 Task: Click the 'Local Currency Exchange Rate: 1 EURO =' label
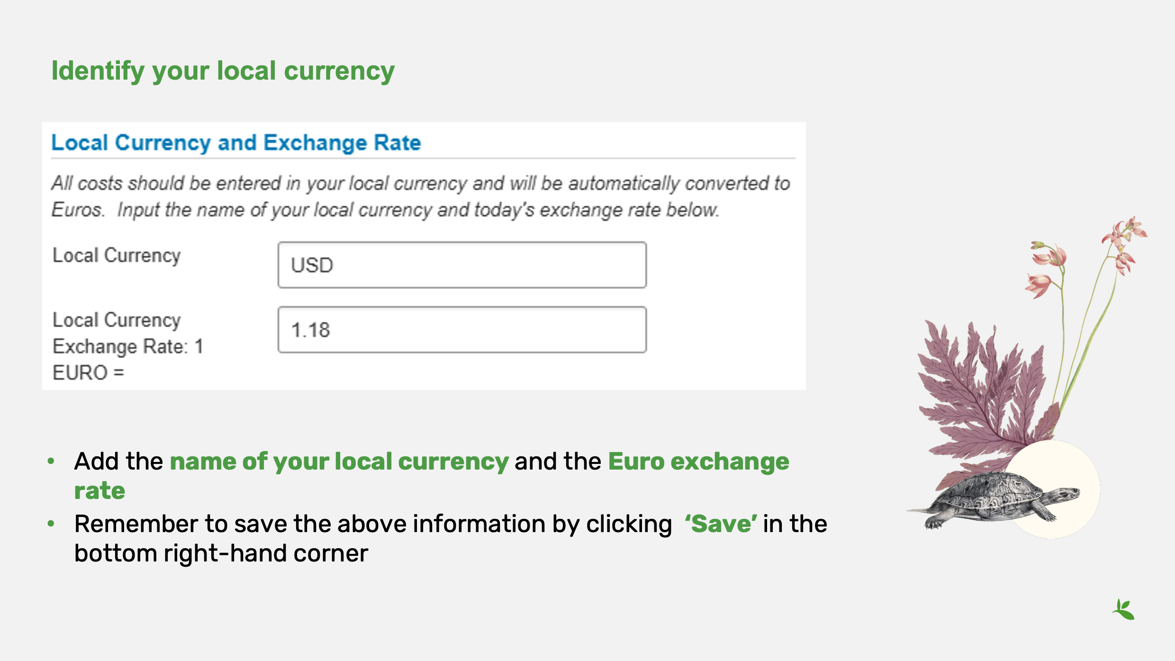128,346
